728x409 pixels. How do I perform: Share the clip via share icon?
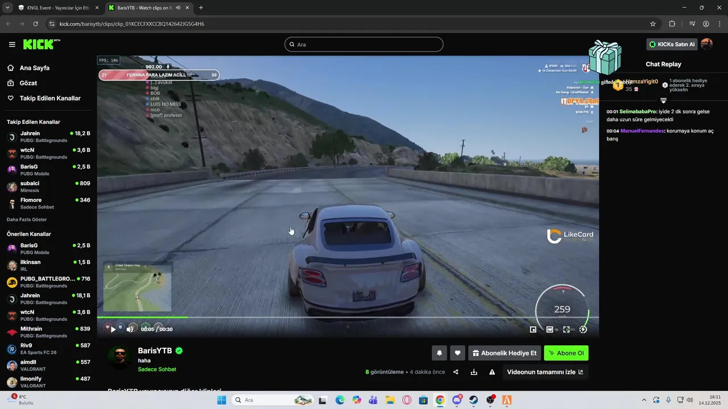tap(456, 372)
